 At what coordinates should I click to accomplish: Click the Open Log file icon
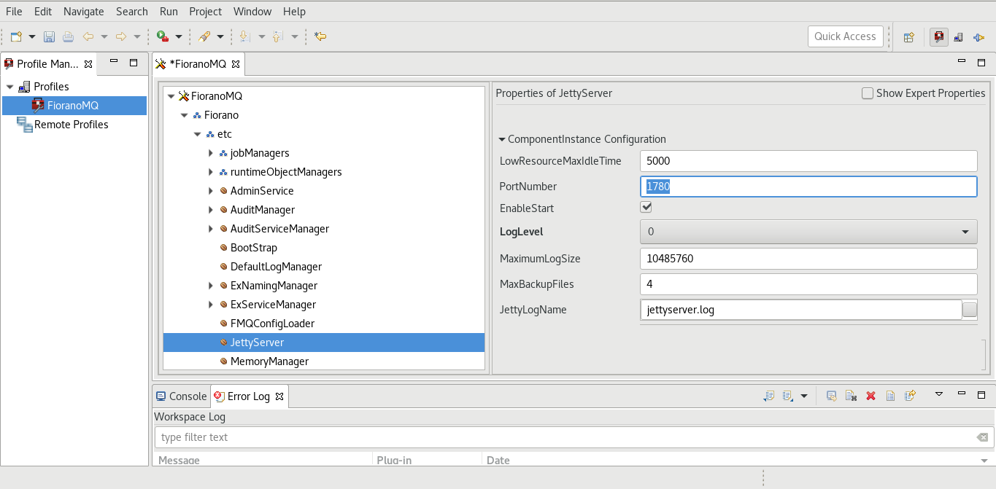[890, 396]
